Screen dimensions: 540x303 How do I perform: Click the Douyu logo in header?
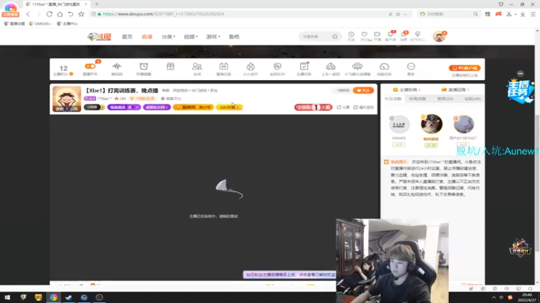click(99, 37)
